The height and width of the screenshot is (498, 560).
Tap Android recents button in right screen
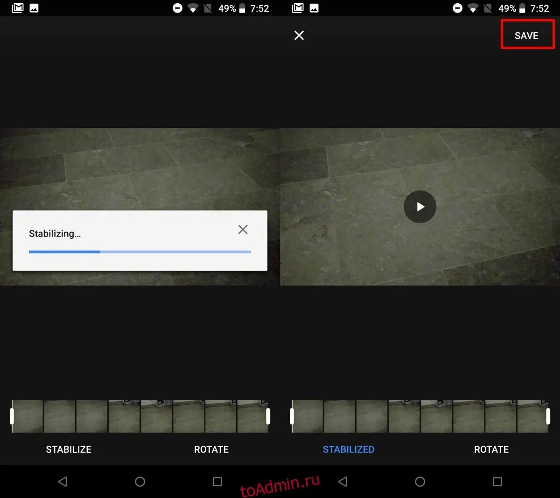(497, 482)
